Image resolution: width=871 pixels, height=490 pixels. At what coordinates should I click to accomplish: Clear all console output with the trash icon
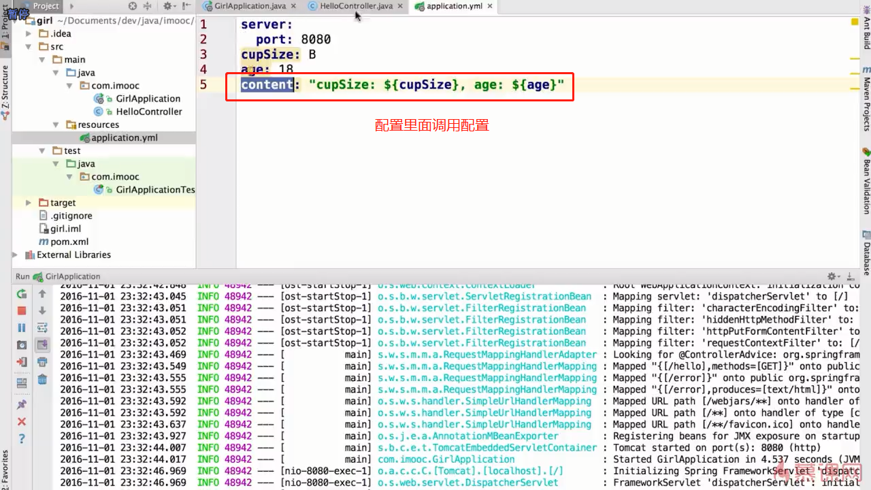click(x=42, y=379)
